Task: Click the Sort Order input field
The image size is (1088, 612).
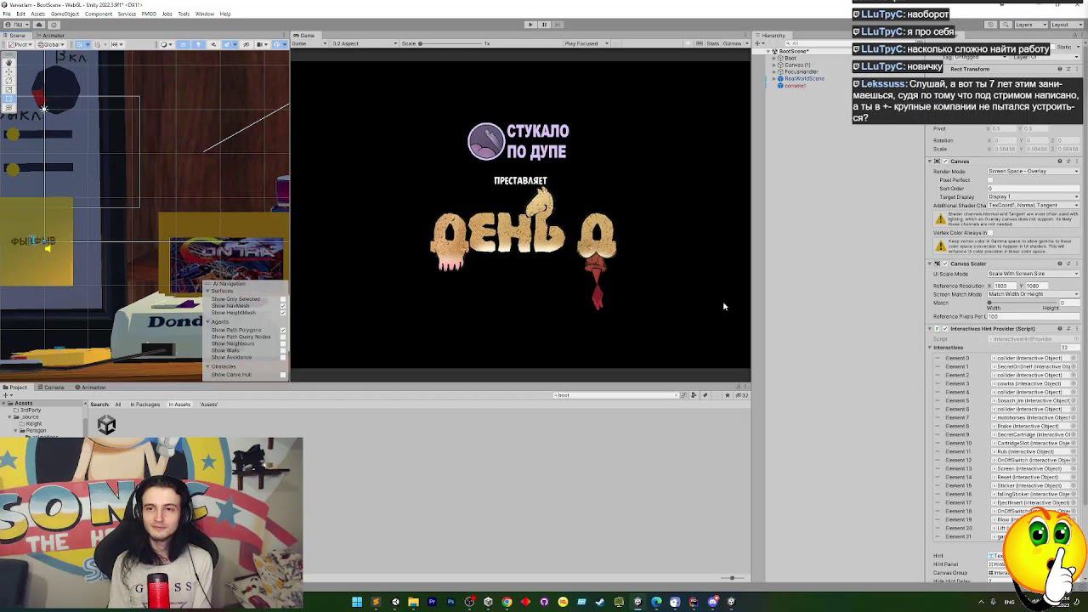Action: [1033, 188]
